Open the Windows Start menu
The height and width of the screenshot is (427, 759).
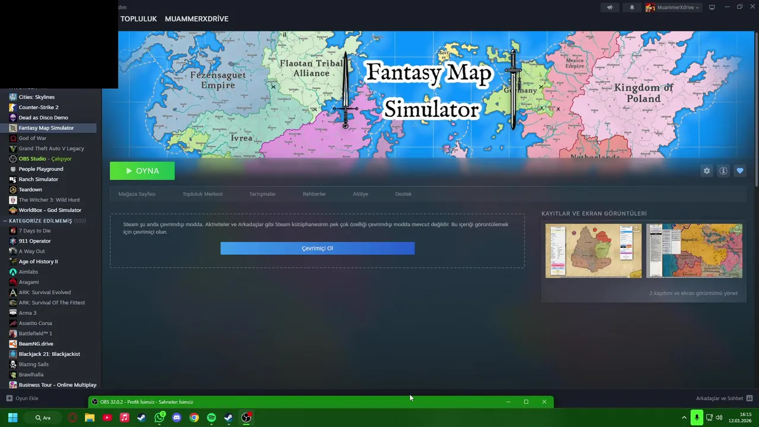click(x=12, y=418)
